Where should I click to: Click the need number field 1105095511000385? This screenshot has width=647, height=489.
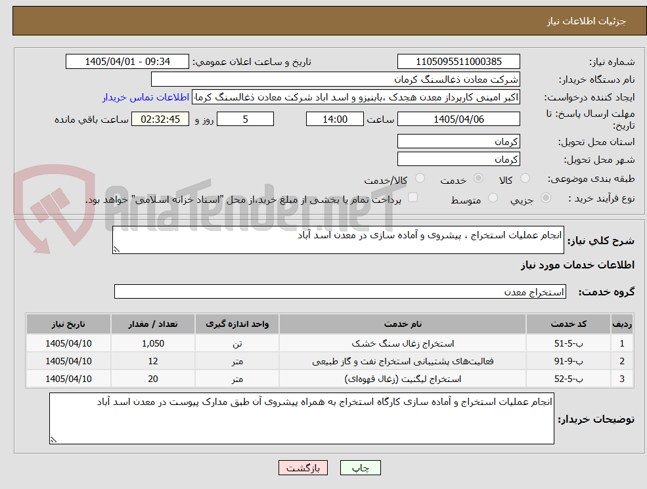(x=458, y=62)
